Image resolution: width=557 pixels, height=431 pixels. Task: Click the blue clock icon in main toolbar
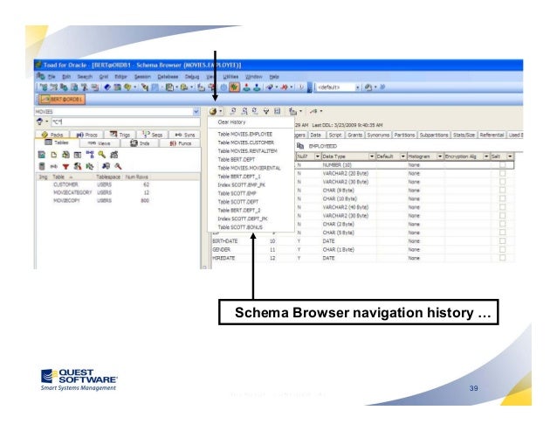click(x=223, y=87)
